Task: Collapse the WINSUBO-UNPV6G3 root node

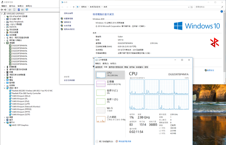Action: coord(2,14)
